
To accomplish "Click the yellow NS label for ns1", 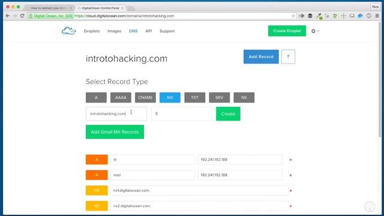I will [x=97, y=191].
